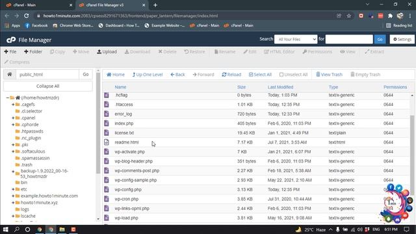Sort files by Type column
This screenshot has width=416, height=234.
coord(333,87)
